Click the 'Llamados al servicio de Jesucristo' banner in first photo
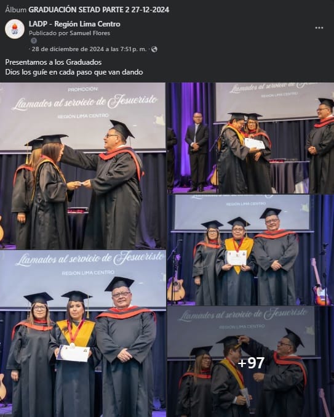Viewport: 334px width, 417px height. 85,103
